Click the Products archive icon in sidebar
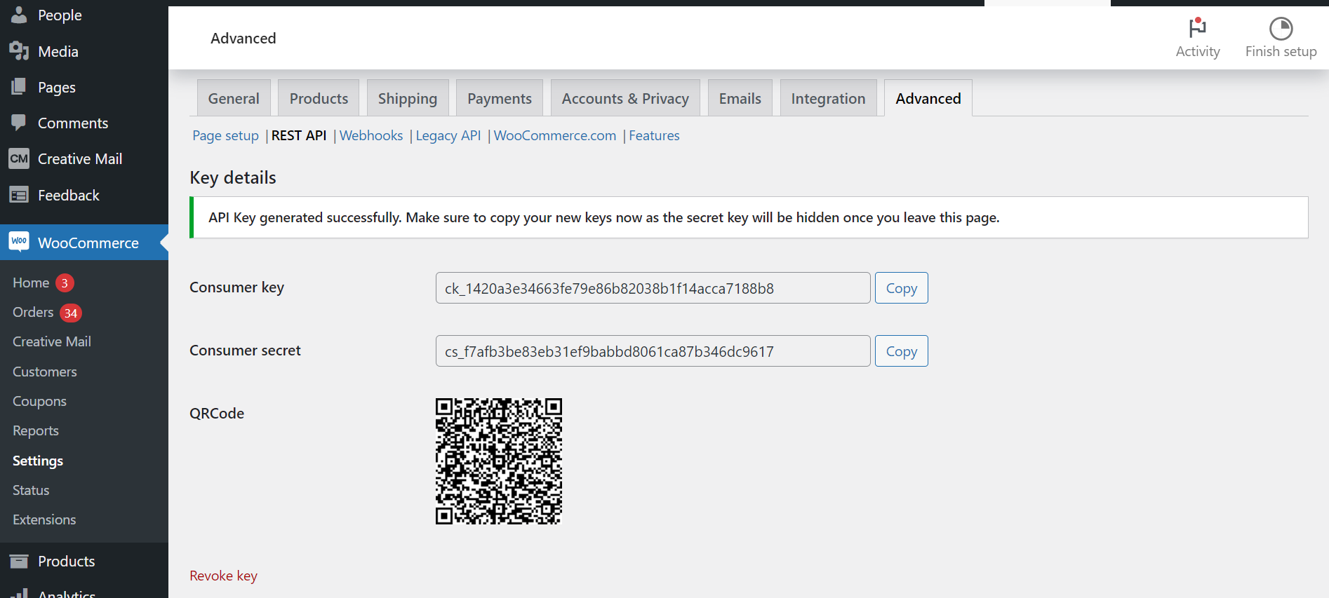This screenshot has width=1329, height=598. (19, 561)
